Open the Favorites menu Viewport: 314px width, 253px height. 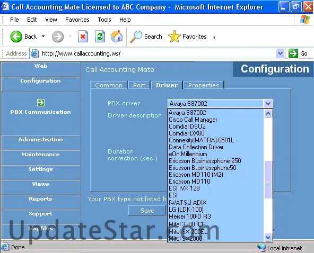pos(77,20)
